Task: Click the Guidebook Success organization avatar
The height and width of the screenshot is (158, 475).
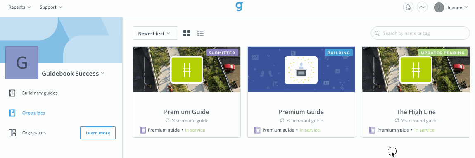Action: pos(22,63)
